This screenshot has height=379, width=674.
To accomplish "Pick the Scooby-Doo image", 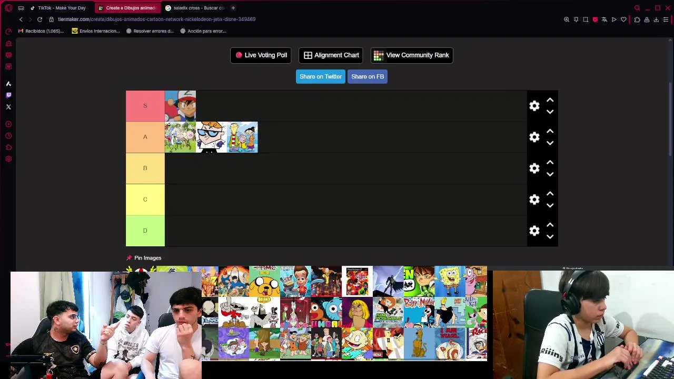I will pyautogui.click(x=419, y=343).
